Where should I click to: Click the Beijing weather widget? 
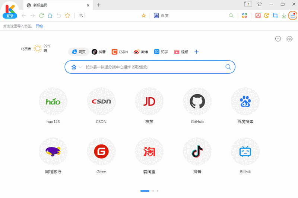tap(36, 49)
